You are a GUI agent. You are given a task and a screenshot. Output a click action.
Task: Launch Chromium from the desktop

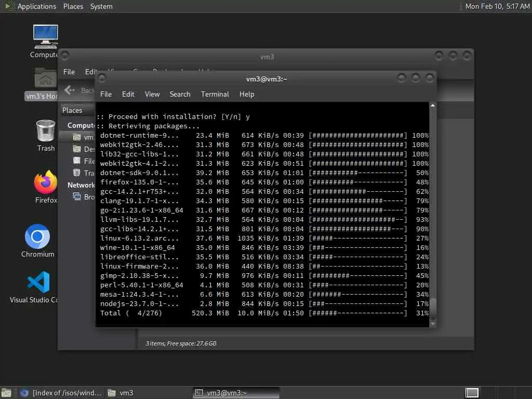pyautogui.click(x=37, y=241)
